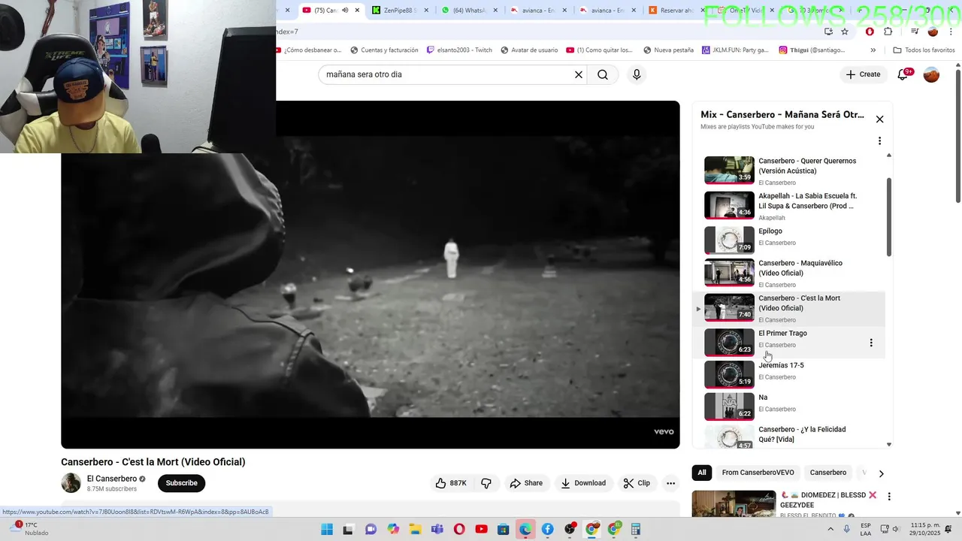
Task: Click the magnifying glass search button
Action: point(603,74)
